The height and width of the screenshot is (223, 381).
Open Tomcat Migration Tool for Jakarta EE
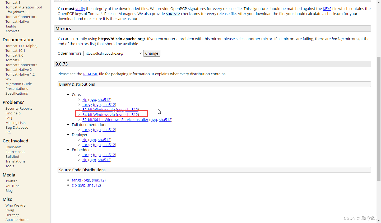[x=24, y=10]
